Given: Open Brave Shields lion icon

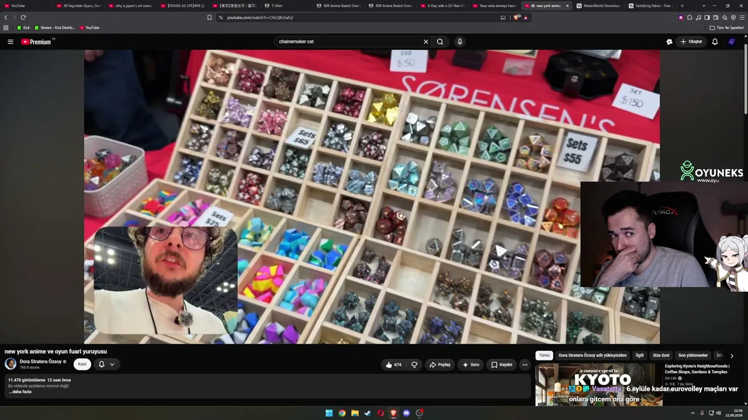Looking at the screenshot, I should pyautogui.click(x=517, y=17).
